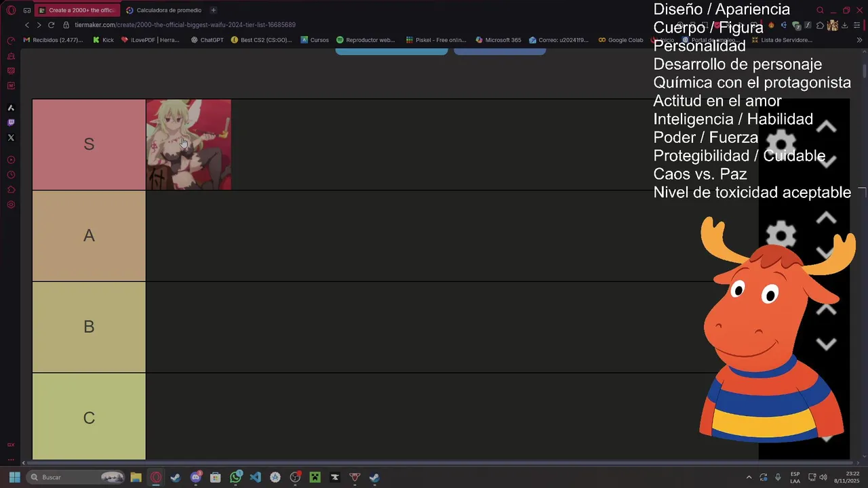The image size is (868, 488).
Task: Open the Windows Start menu
Action: point(14,477)
